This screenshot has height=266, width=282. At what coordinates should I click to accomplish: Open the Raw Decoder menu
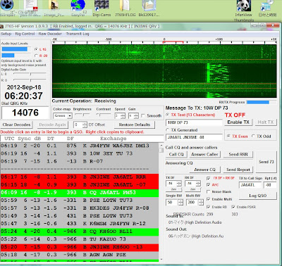[50, 34]
